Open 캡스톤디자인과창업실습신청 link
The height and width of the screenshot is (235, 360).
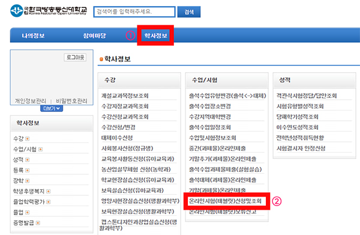pos(138,225)
